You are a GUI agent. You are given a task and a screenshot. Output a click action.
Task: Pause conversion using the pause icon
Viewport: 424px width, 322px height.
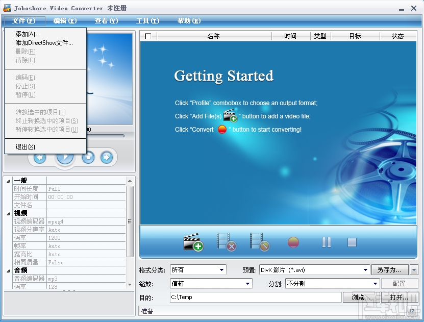(326, 242)
